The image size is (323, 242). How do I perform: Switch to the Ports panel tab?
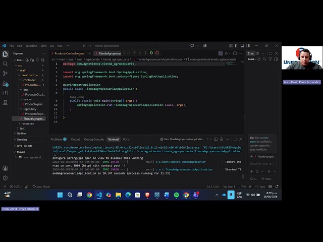click(126, 139)
